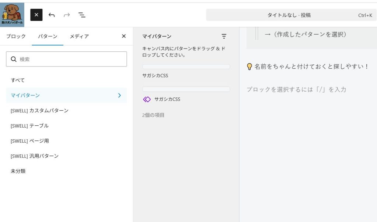The height and width of the screenshot is (222, 377).
Task: Select the パターン tab
Action: pos(47,36)
